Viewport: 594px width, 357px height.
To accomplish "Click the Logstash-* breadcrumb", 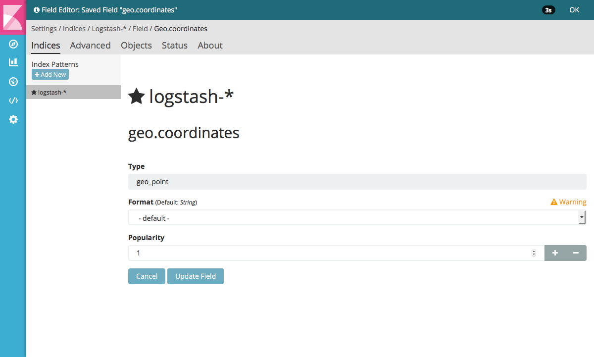I will 109,29.
